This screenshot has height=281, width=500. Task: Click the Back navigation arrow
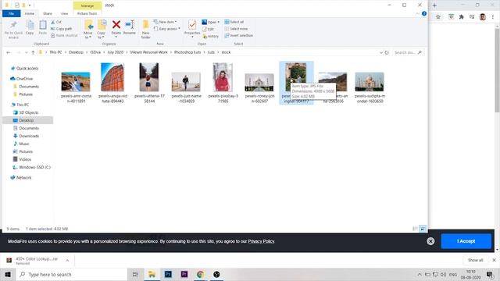coord(9,52)
